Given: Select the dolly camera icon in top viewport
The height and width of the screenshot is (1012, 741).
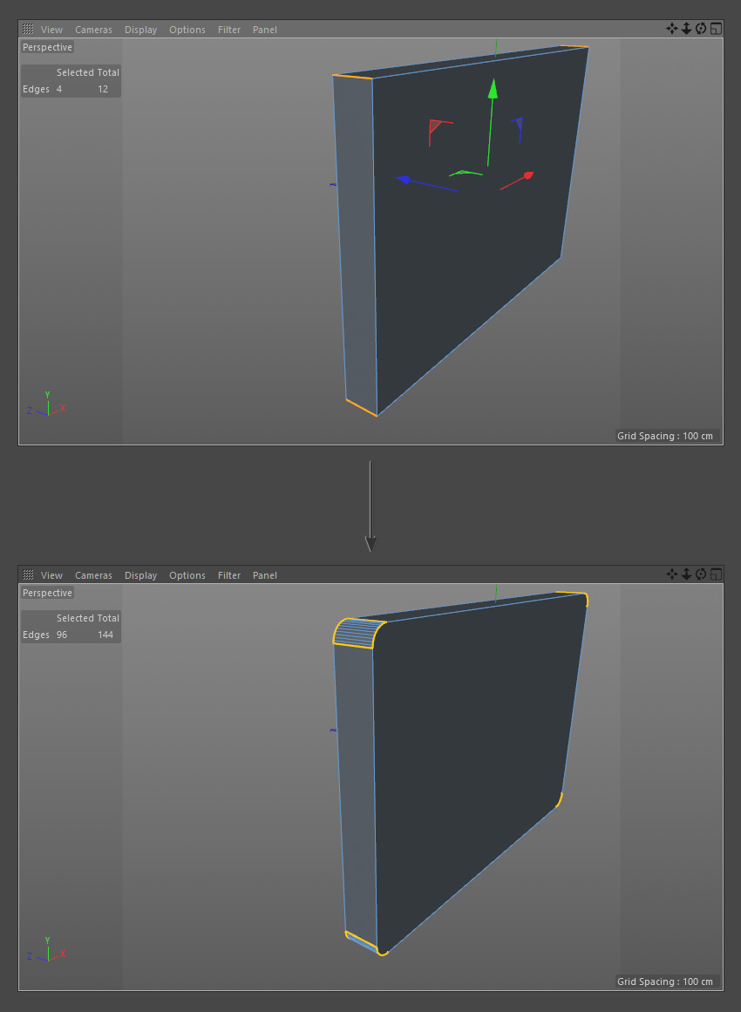Looking at the screenshot, I should pyautogui.click(x=686, y=29).
